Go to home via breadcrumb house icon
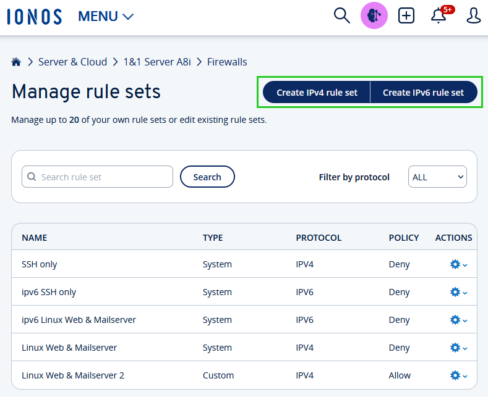The width and height of the screenshot is (488, 397). tap(17, 62)
